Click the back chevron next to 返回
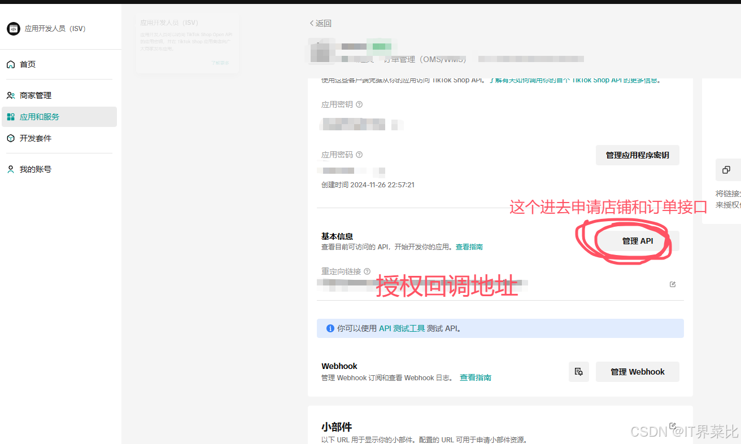Viewport: 741px width, 444px height. [311, 23]
